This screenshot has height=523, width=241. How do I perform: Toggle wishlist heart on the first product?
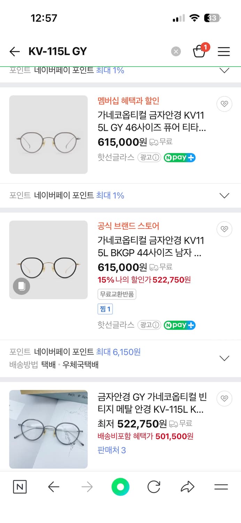coord(224,104)
